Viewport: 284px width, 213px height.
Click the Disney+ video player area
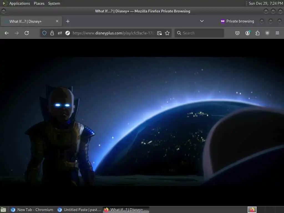point(142,122)
